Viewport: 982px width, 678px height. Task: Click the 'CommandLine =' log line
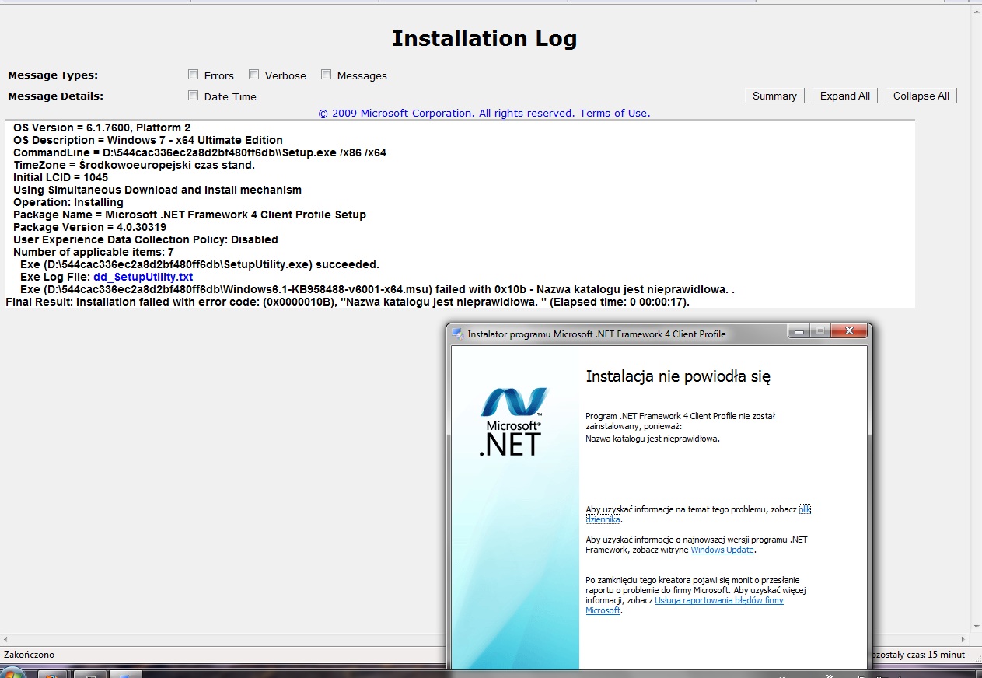click(x=200, y=152)
